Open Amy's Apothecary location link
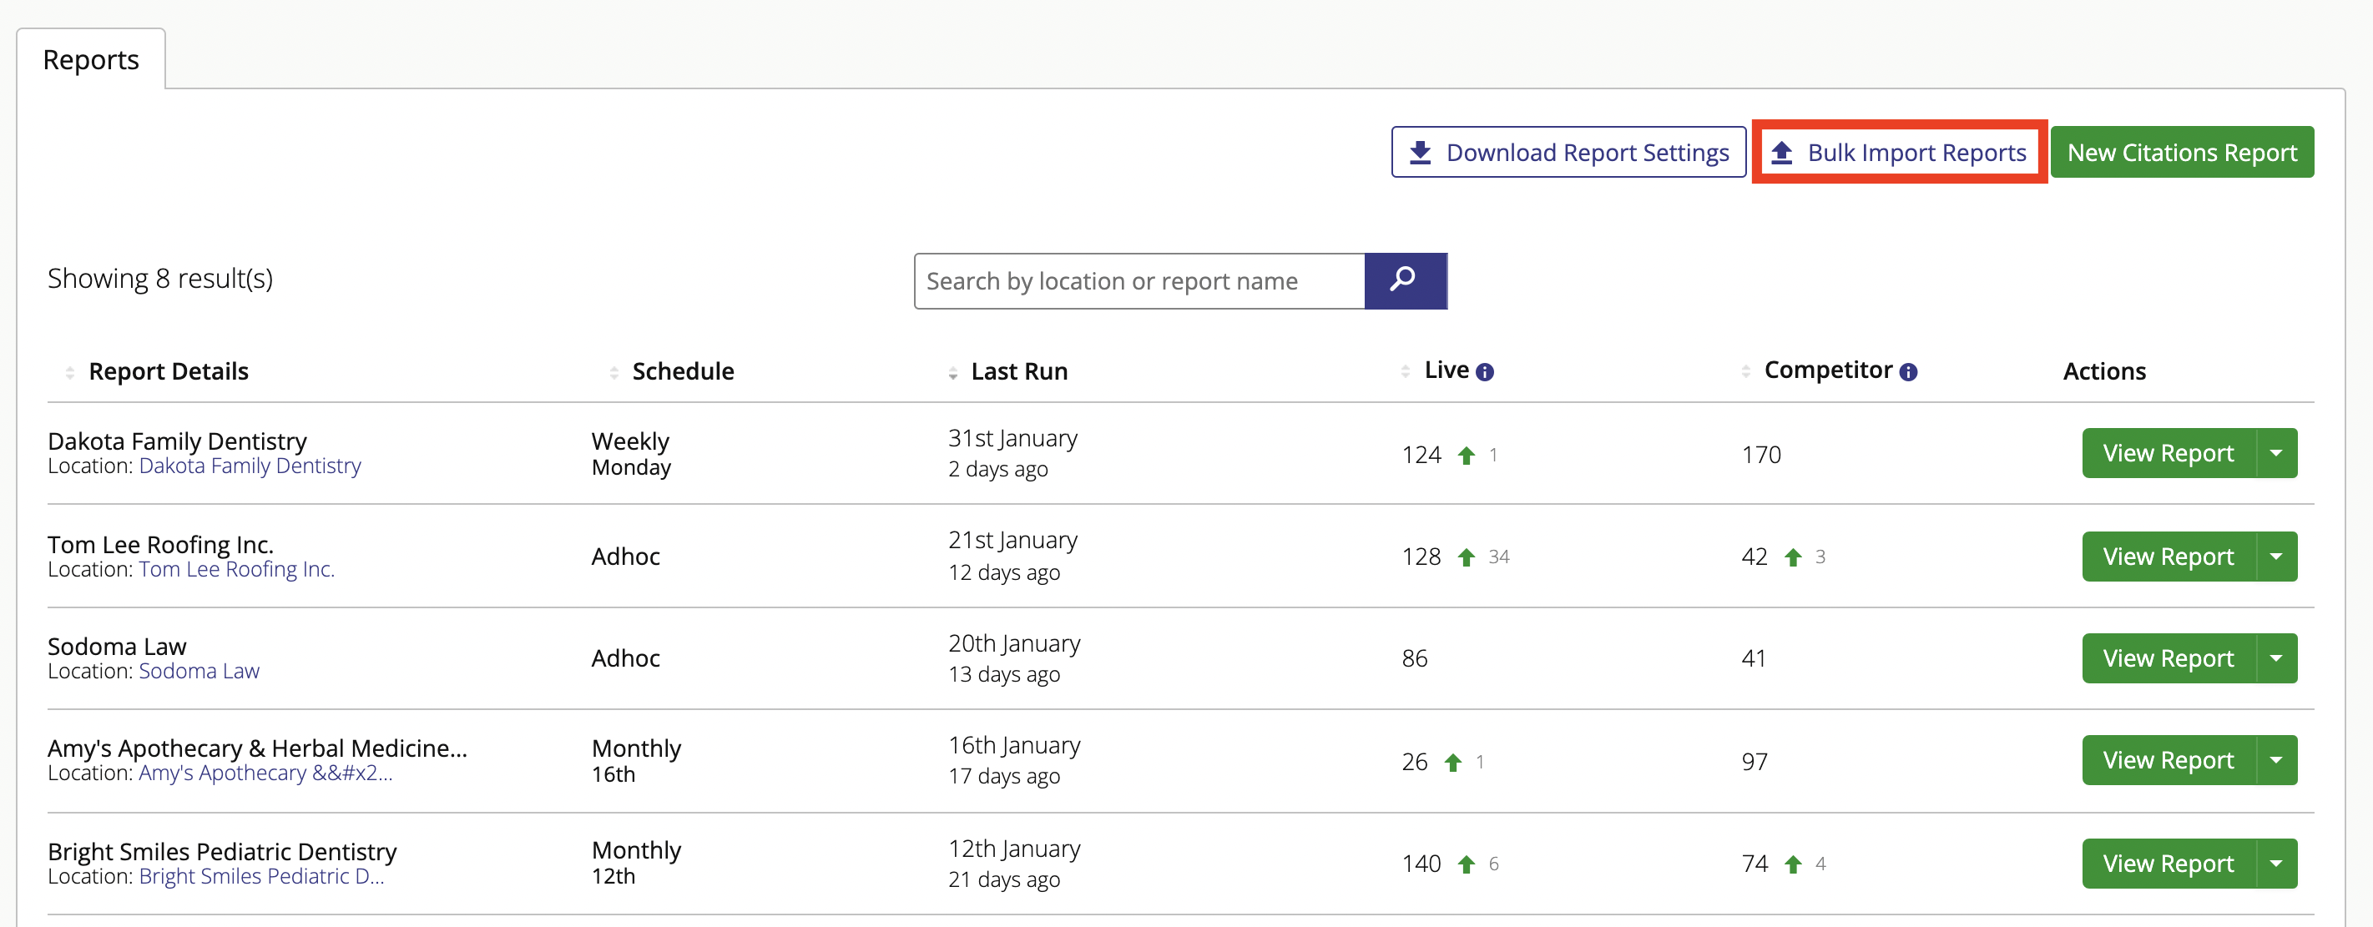This screenshot has width=2373, height=927. (x=265, y=773)
